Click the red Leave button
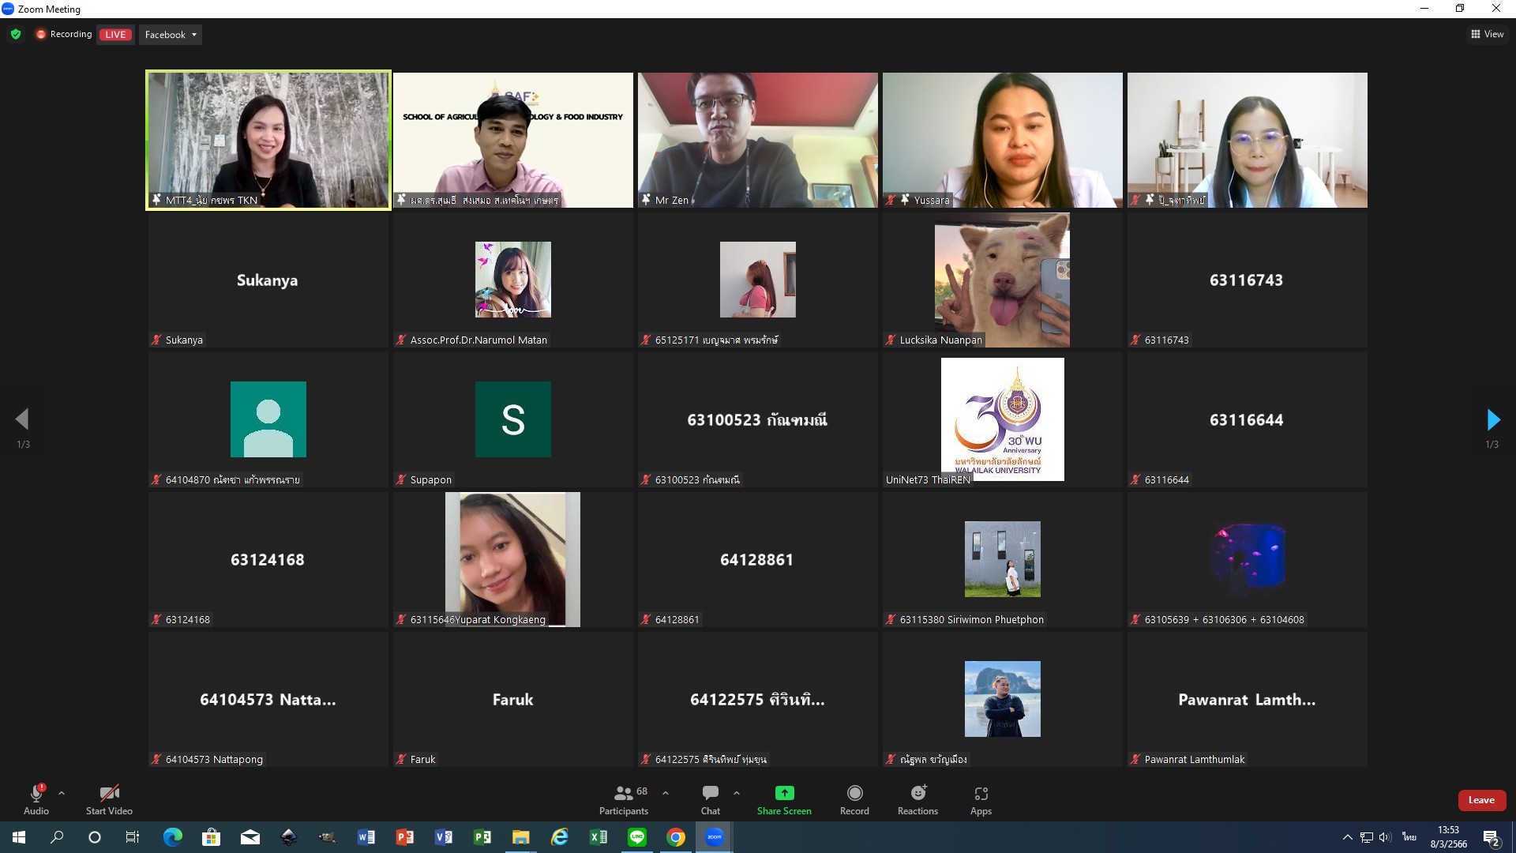1516x853 pixels. (1481, 800)
